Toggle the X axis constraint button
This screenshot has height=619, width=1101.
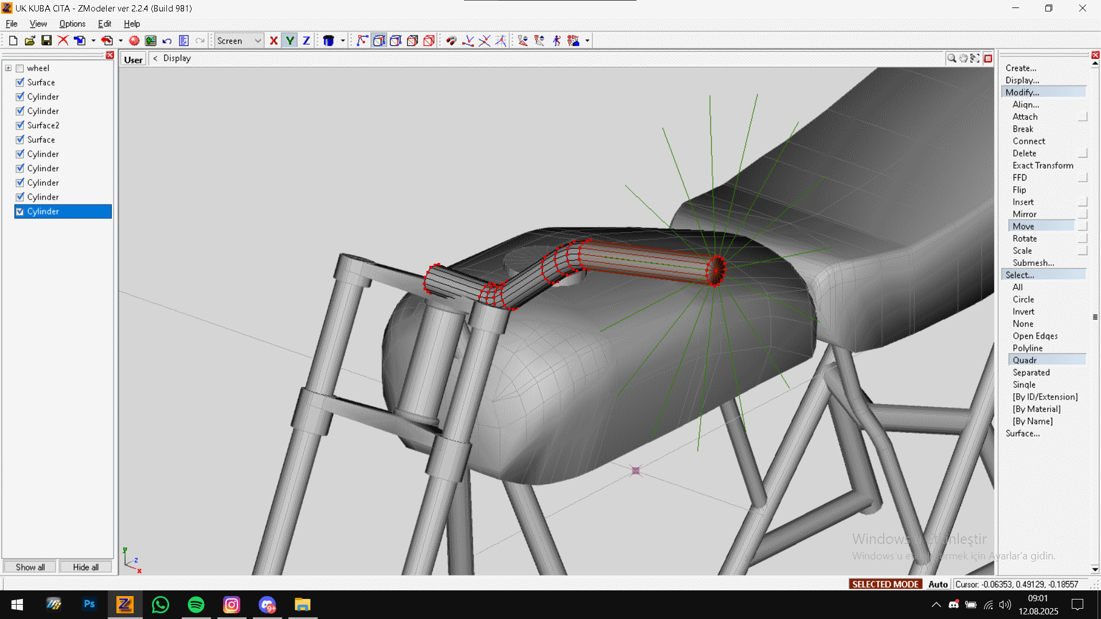click(x=274, y=41)
